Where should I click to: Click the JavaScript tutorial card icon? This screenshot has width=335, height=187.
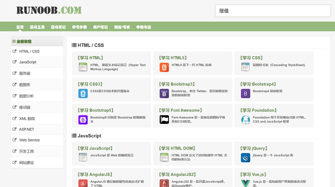point(83,157)
